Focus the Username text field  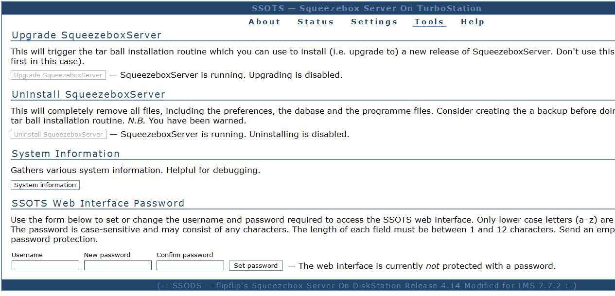pos(45,266)
